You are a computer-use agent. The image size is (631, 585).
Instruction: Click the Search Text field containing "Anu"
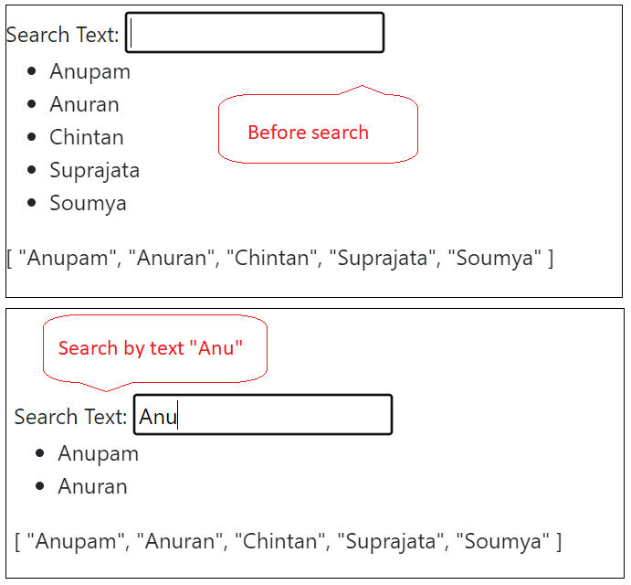(x=263, y=415)
